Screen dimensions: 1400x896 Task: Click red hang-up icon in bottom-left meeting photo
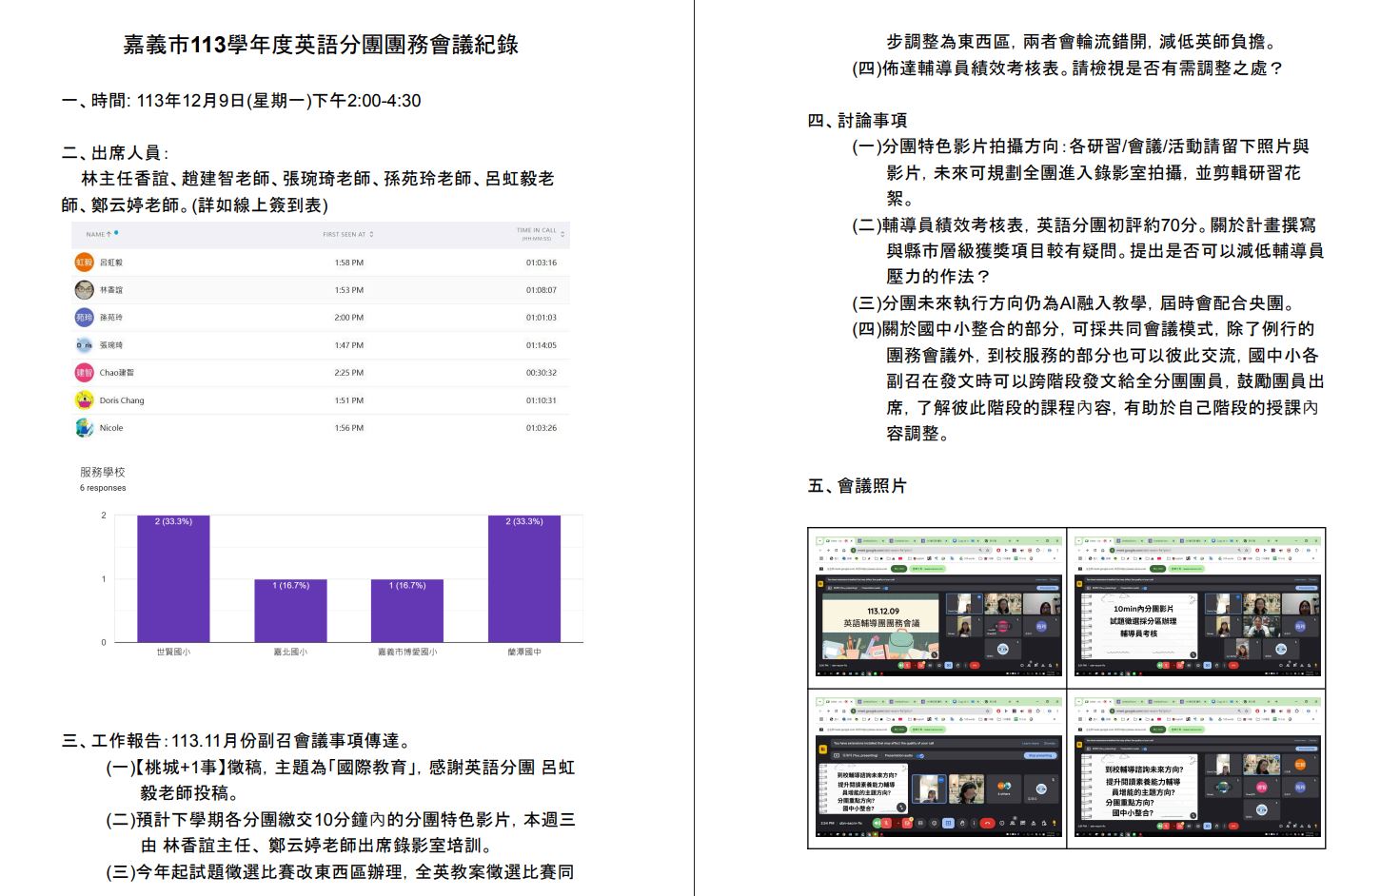(x=988, y=823)
